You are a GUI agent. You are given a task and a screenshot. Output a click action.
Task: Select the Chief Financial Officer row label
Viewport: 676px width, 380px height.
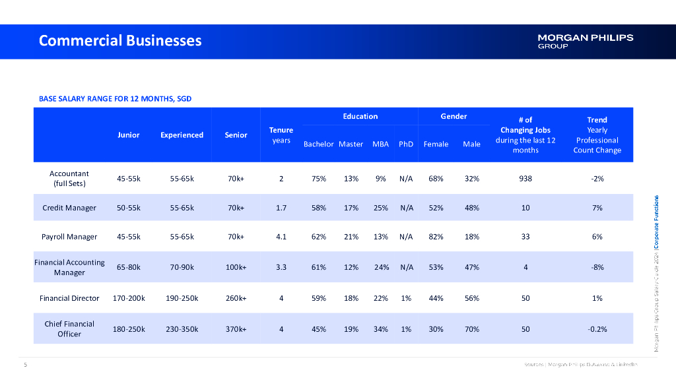[x=69, y=329]
